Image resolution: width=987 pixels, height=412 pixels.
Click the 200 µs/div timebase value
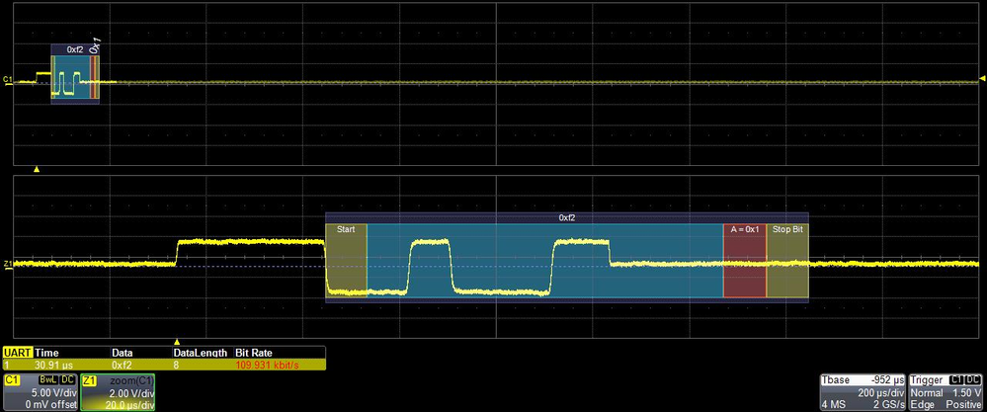click(x=880, y=392)
